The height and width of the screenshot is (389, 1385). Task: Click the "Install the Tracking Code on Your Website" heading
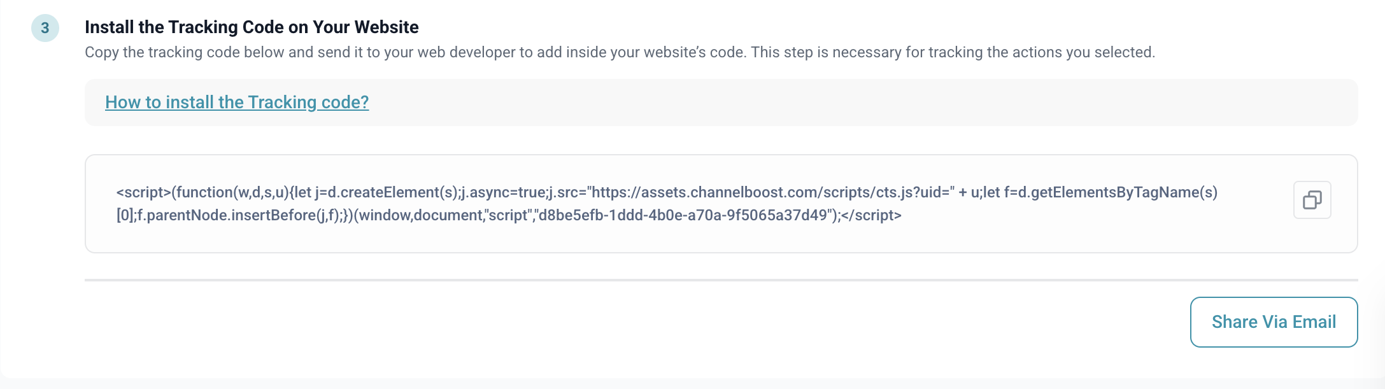point(252,27)
